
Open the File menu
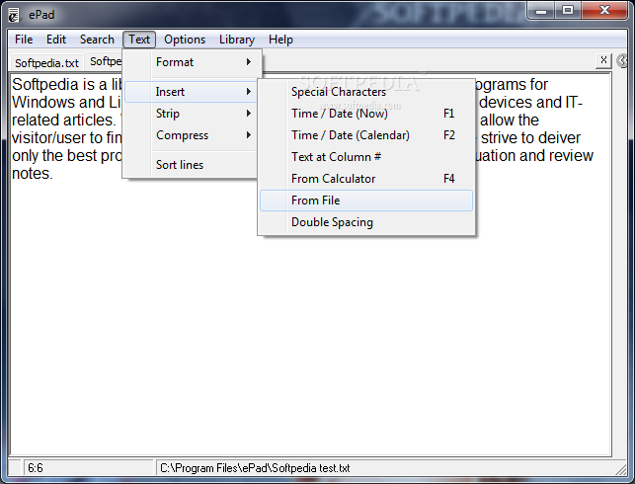click(24, 40)
